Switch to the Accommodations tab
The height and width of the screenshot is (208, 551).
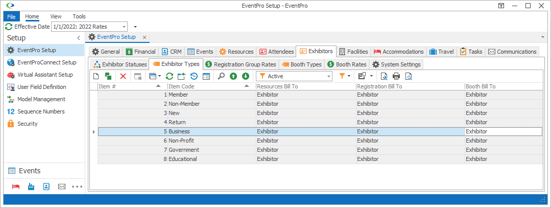pos(398,52)
